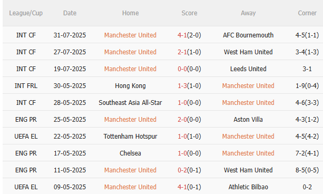Select Chelsea home team
The width and height of the screenshot is (323, 194).
click(130, 153)
